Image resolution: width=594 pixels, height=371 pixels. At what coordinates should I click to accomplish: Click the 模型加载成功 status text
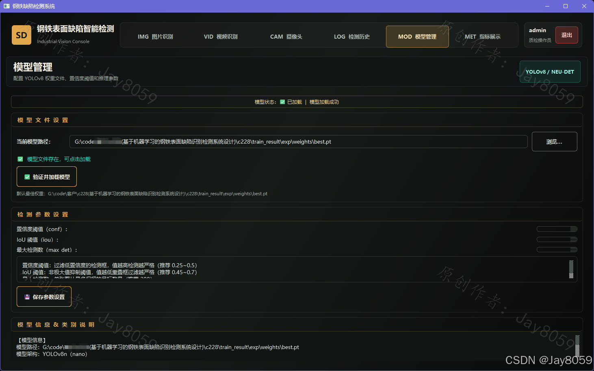click(324, 102)
